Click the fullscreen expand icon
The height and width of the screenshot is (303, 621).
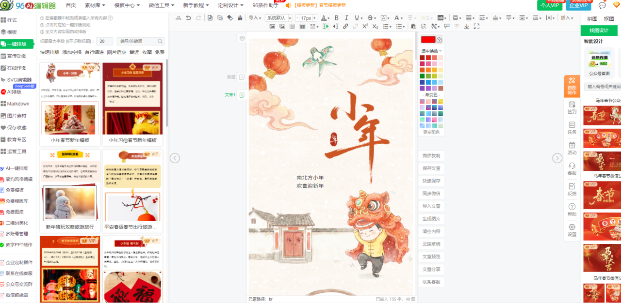click(476, 27)
